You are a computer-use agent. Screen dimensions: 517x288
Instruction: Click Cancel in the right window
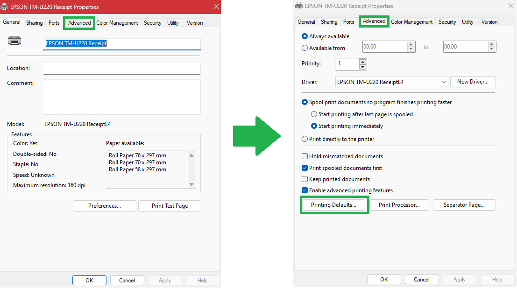[x=422, y=280]
